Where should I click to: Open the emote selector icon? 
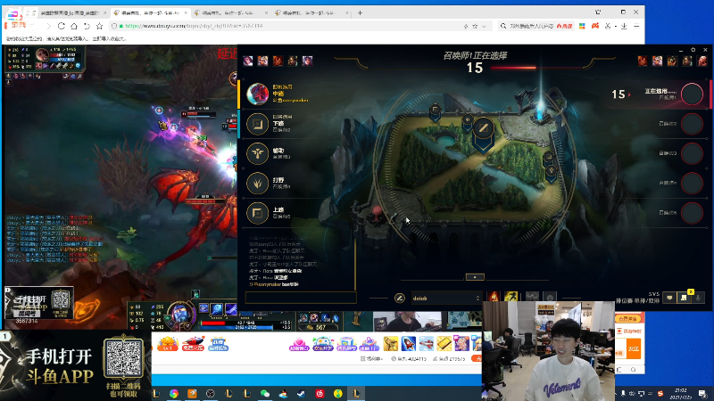coord(550,298)
